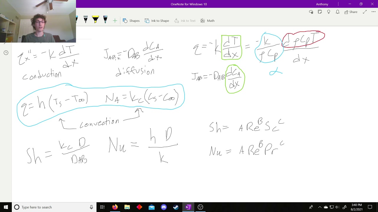Open the People icon in system tray
Screen dimensions: 378x212
click(311, 207)
